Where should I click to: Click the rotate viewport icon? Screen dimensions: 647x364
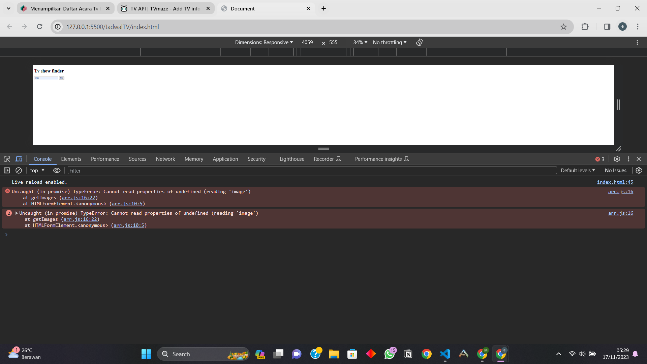click(419, 42)
